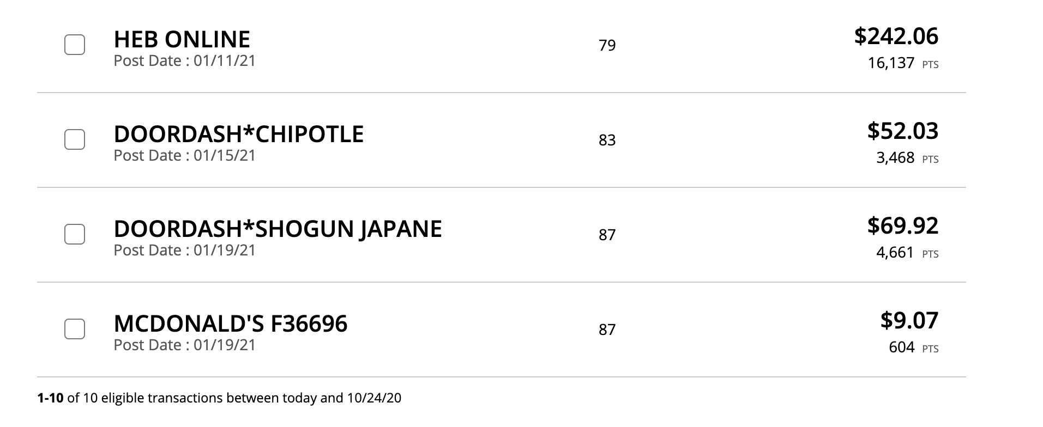Click the Post Date 01/15/21 text

[x=184, y=155]
